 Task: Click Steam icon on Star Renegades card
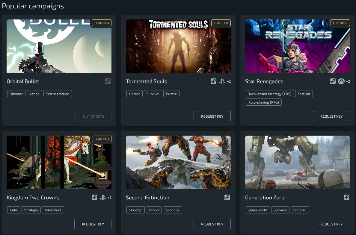pos(333,81)
